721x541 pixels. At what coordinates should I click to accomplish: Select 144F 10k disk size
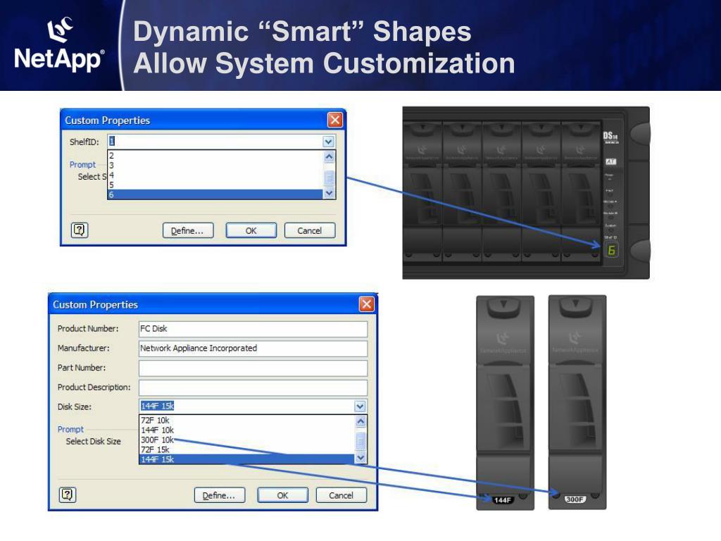tap(247, 430)
